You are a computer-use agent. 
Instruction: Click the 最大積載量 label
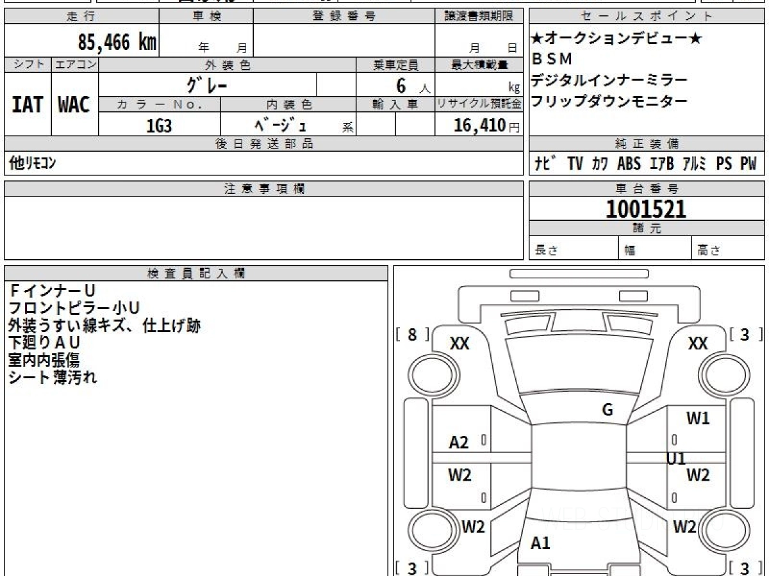pos(479,65)
